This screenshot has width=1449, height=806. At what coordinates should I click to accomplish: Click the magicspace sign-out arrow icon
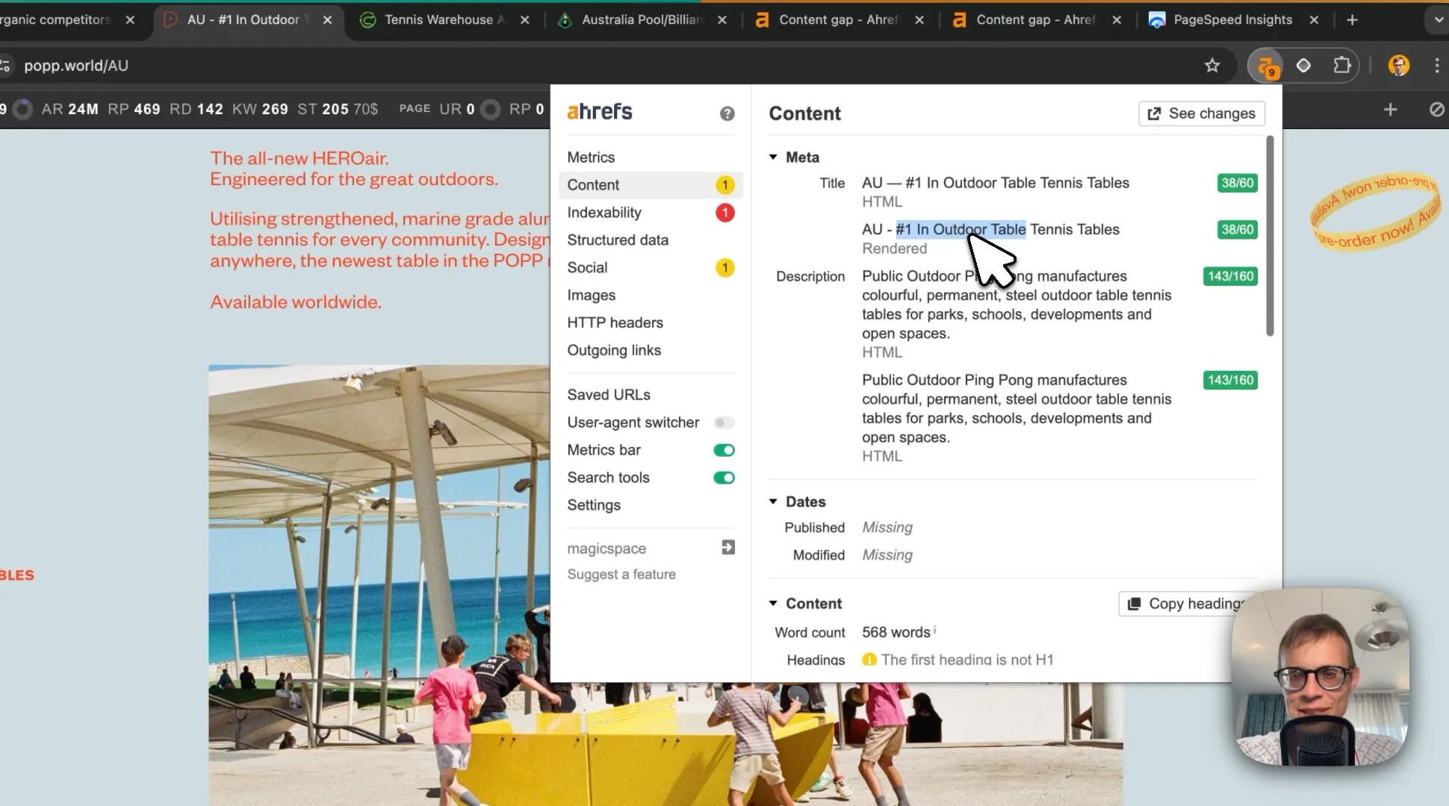[728, 548]
